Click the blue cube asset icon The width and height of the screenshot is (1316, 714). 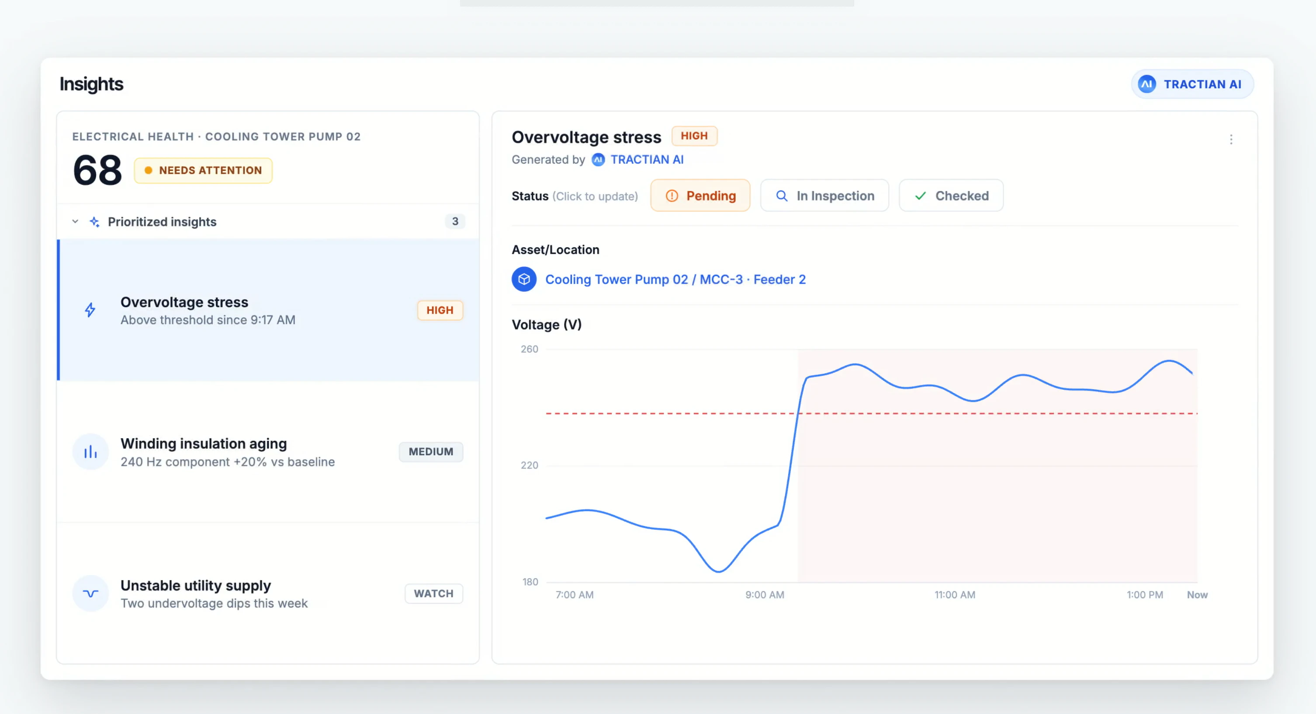523,279
